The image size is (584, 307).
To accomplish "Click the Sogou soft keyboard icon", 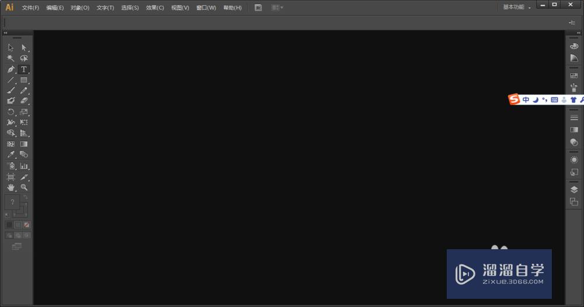I will point(554,100).
